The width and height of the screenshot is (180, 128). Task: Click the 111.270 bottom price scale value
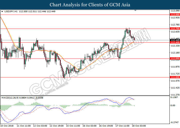(x=175, y=95)
